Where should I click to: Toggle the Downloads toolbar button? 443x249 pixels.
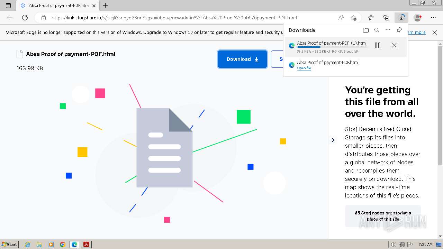click(x=401, y=18)
